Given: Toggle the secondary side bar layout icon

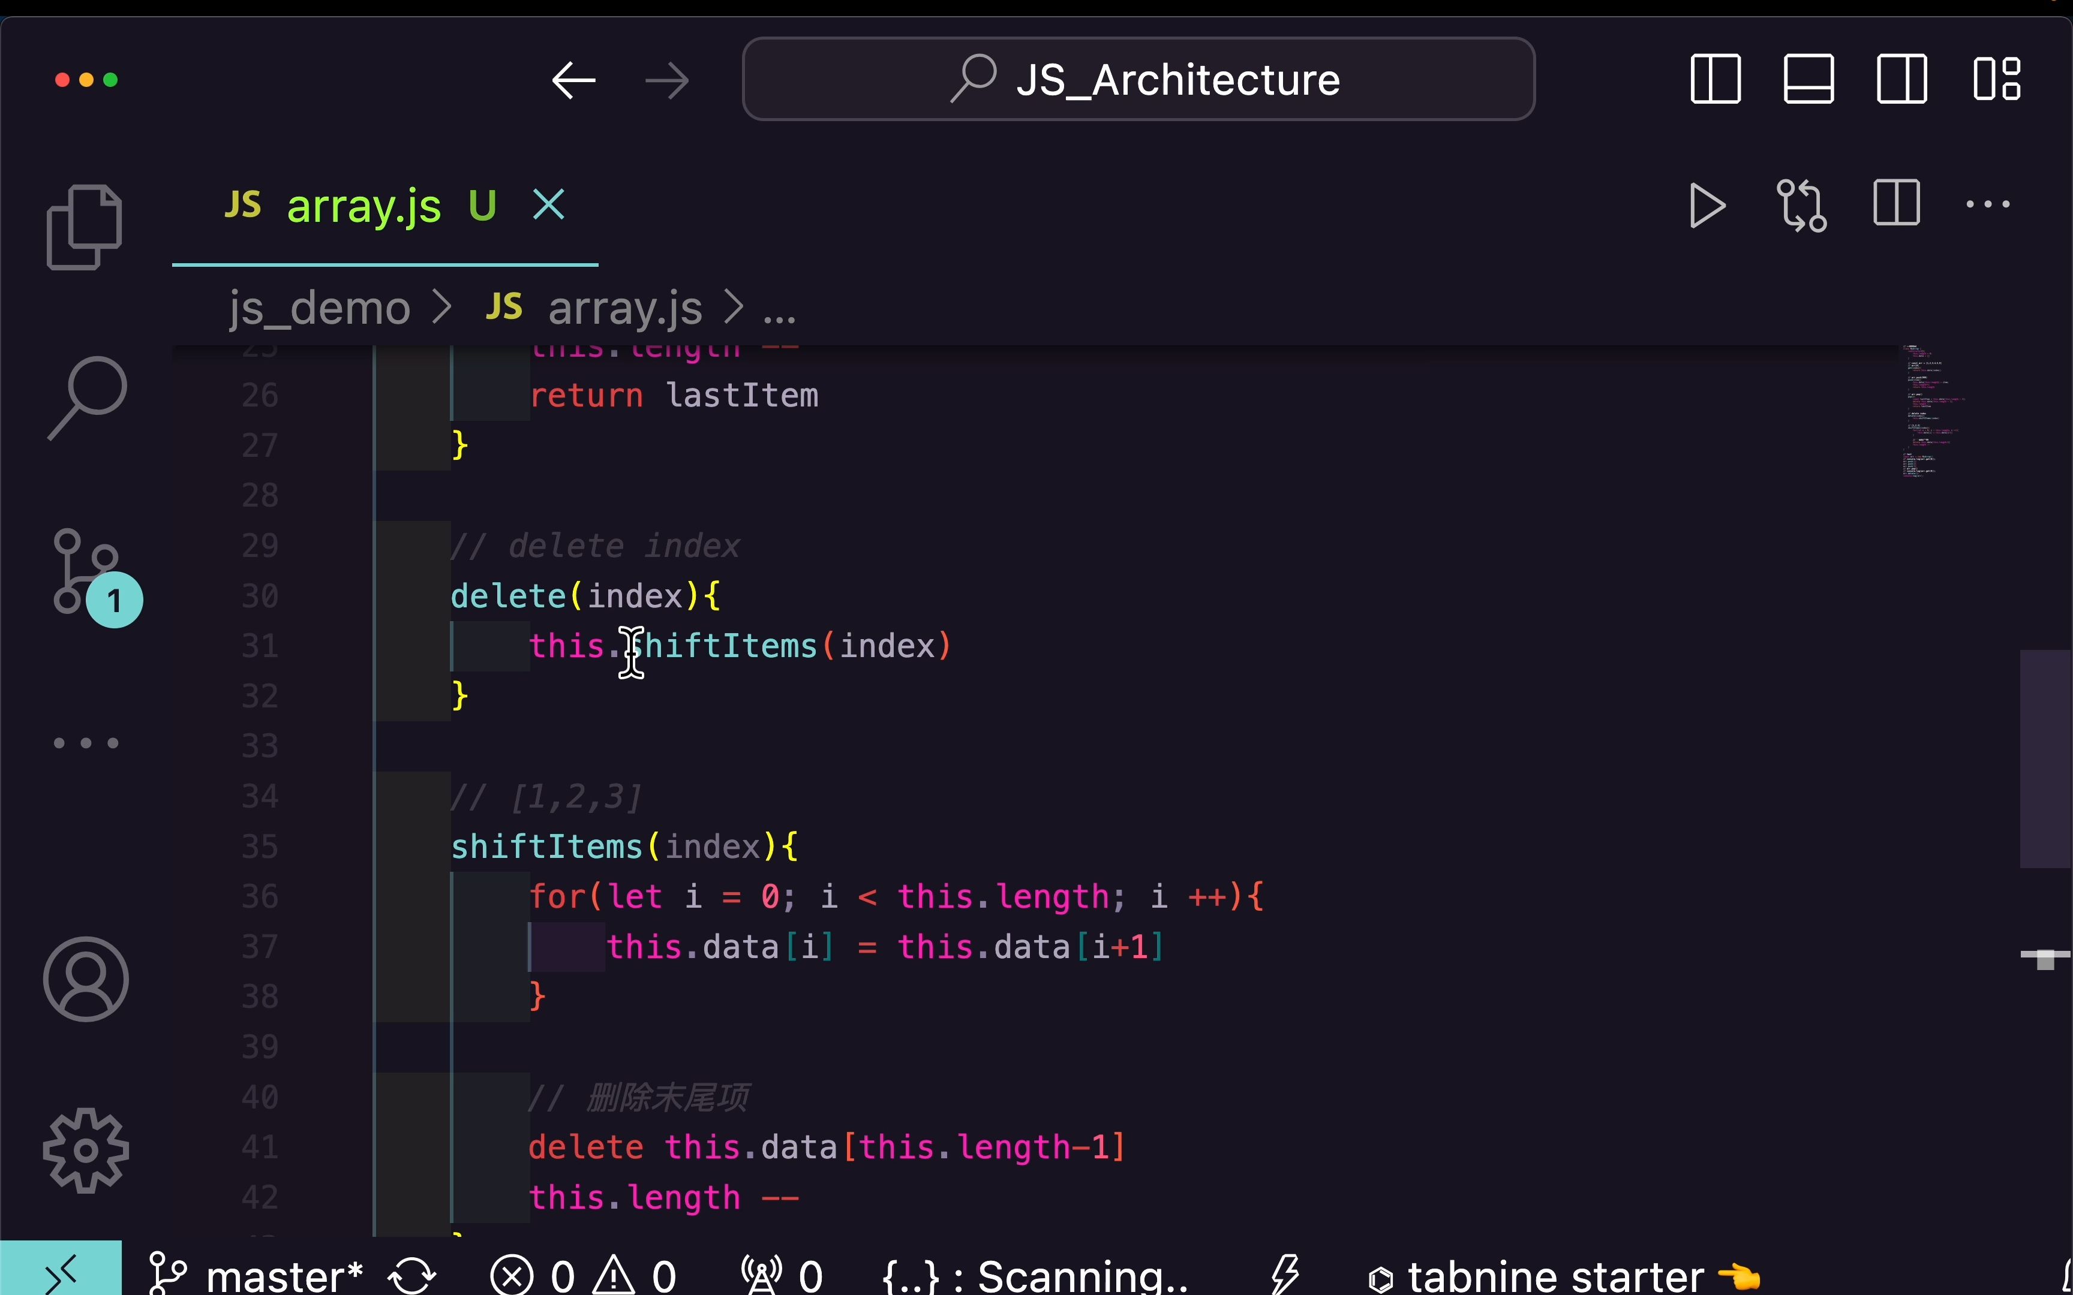Looking at the screenshot, I should tap(1901, 79).
